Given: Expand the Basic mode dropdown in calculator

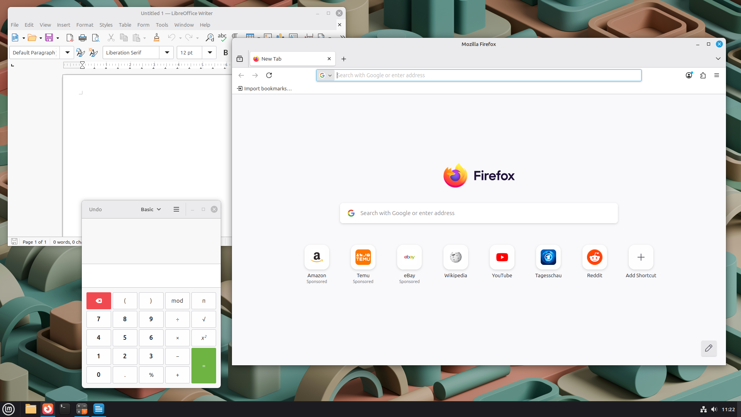Looking at the screenshot, I should (151, 209).
